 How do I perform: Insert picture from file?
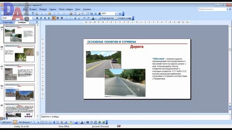pyautogui.click(x=65, y=122)
